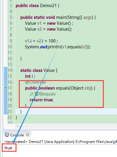Screen dimensions: 117x157
Task: Click 'public boolean equals(Object obj) {' line
Action: point(60,88)
